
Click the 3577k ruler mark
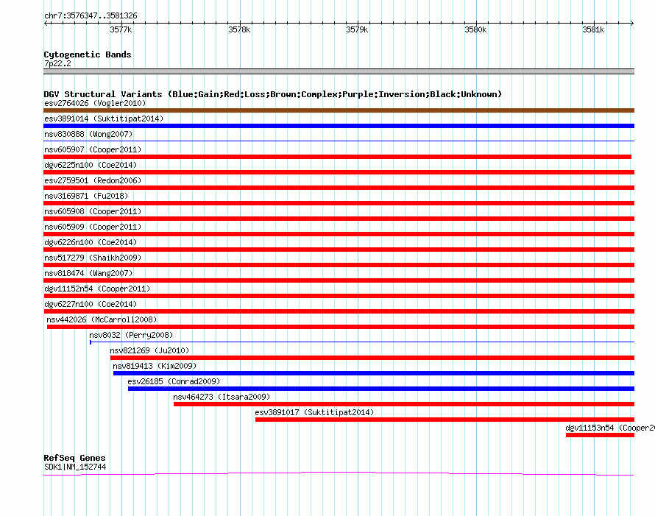tap(121, 29)
